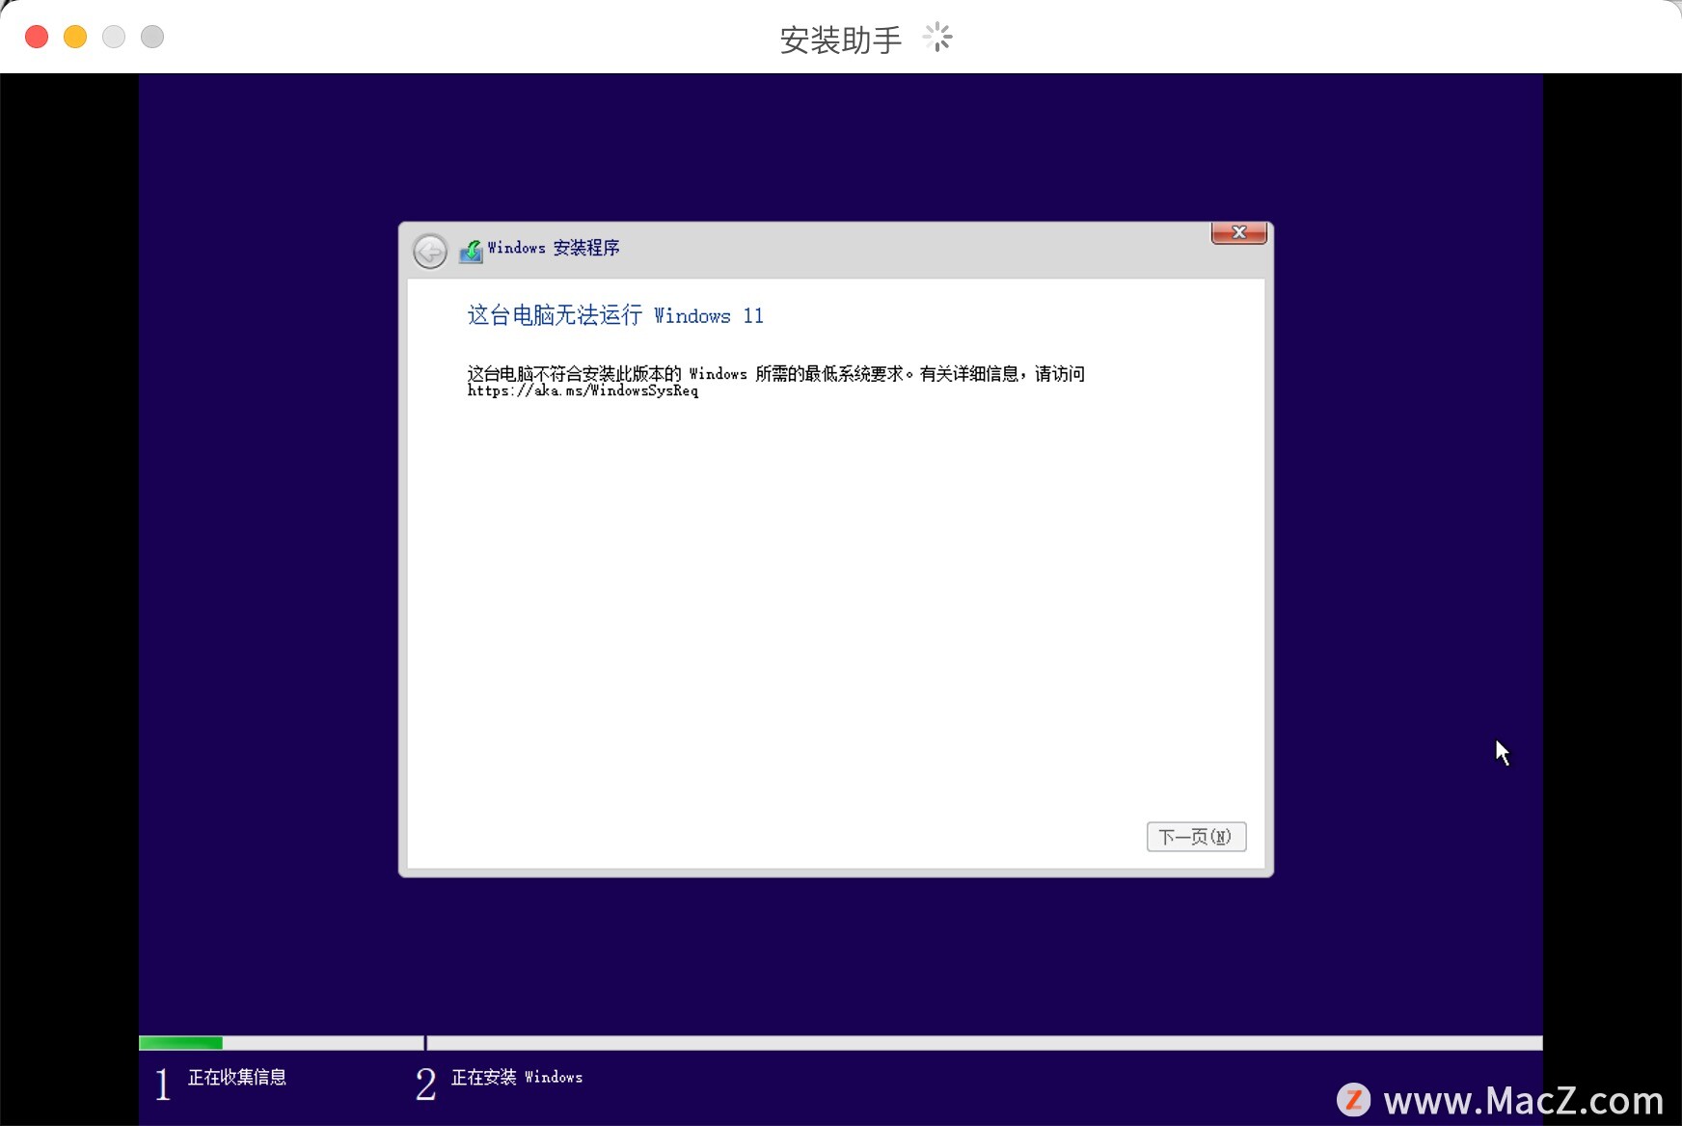
Task: Click the 安装助手 title bar text
Action: click(x=840, y=37)
